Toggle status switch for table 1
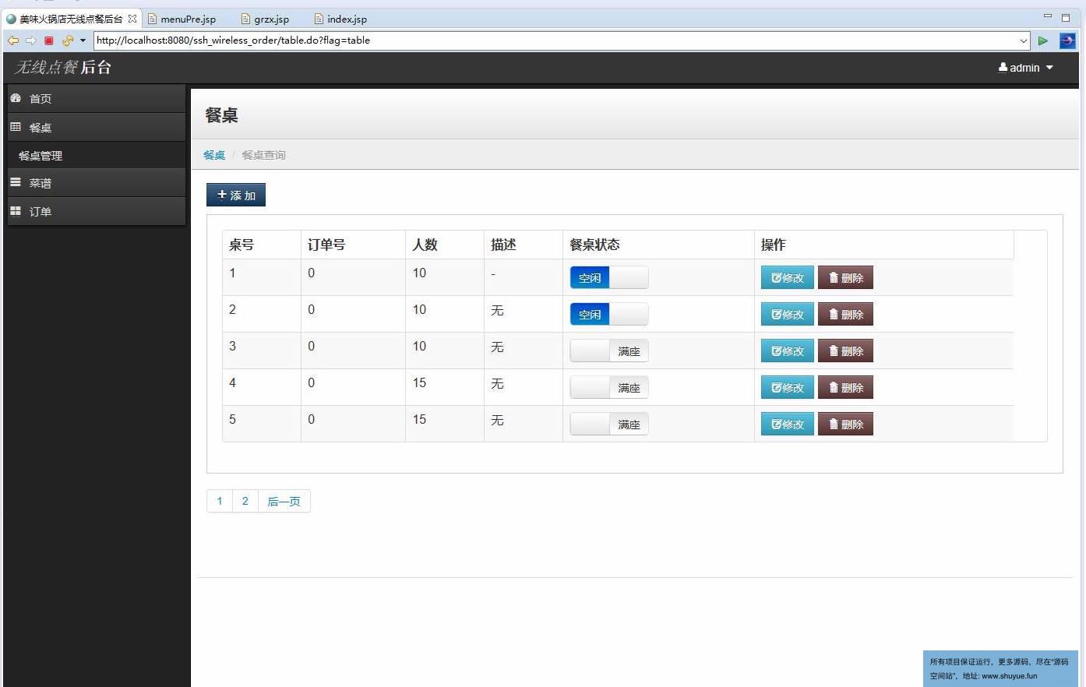The width and height of the screenshot is (1086, 687). tap(608, 277)
